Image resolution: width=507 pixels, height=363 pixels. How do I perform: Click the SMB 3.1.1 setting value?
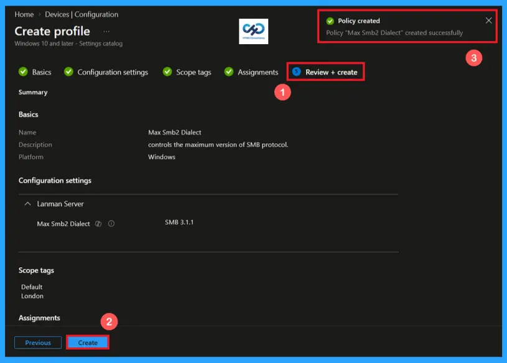click(x=179, y=222)
